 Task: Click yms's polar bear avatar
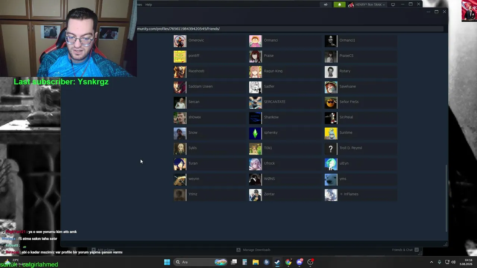[331, 179]
